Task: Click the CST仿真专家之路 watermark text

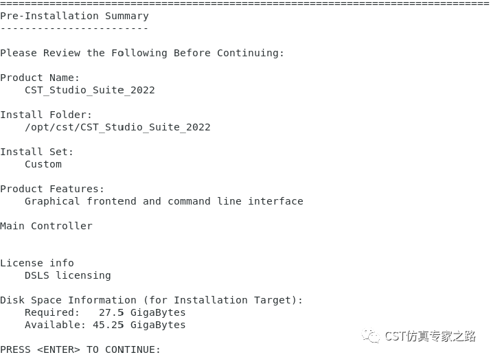Action: [x=431, y=336]
